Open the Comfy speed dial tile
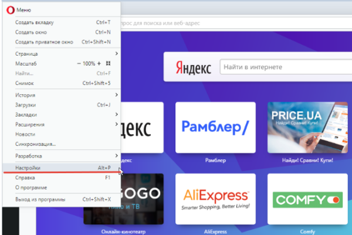 pos(307,199)
